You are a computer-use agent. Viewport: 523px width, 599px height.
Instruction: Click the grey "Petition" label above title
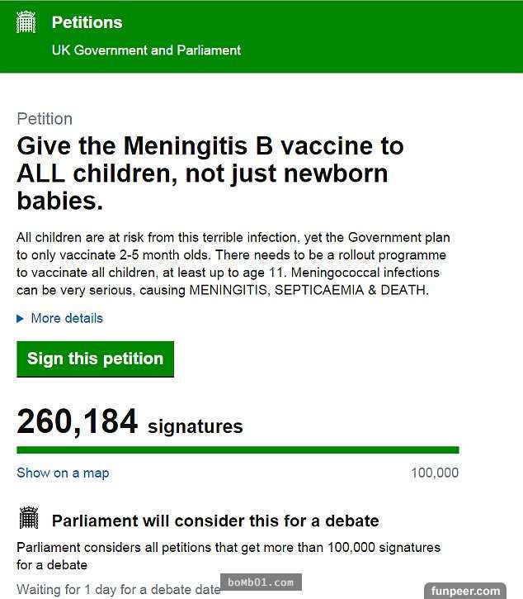coord(45,119)
